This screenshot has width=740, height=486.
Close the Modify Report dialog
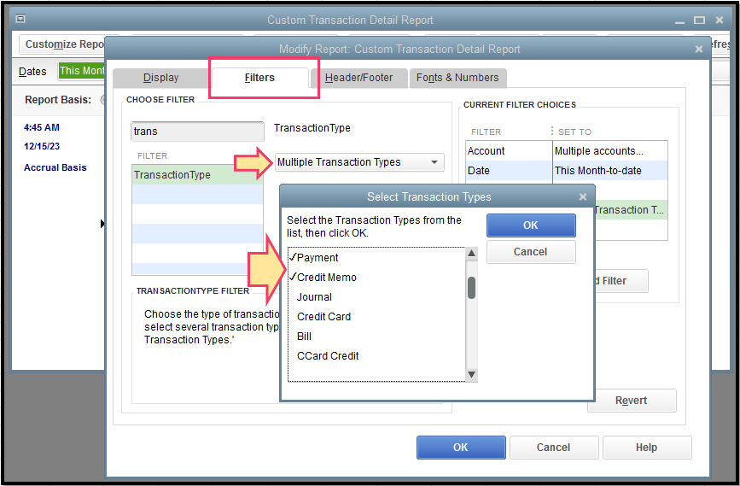699,50
